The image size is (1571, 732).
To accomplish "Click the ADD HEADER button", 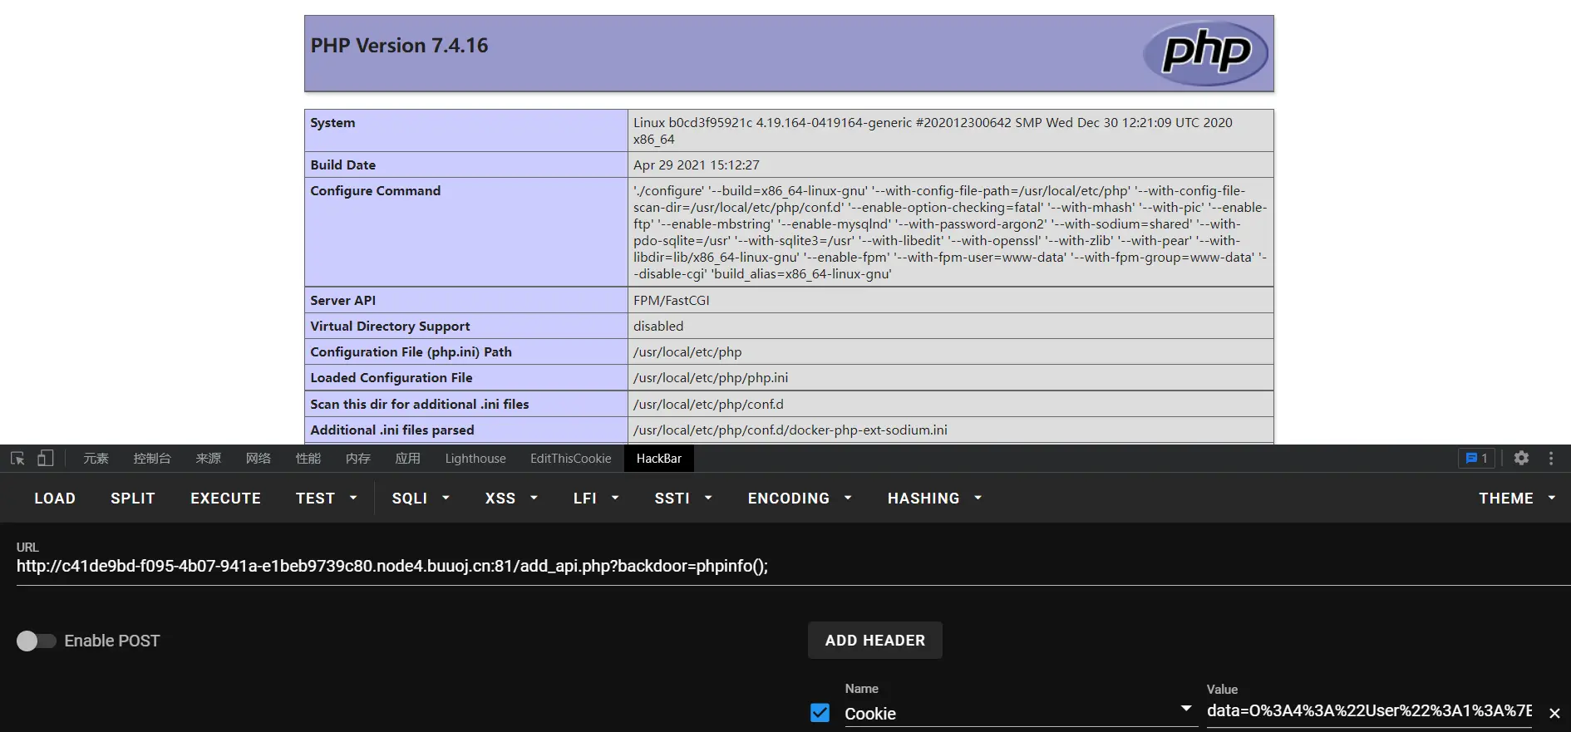I will pos(874,641).
